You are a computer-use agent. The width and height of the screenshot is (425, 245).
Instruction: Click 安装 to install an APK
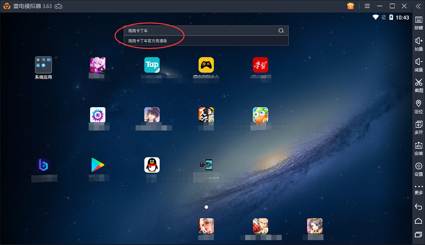point(419,149)
